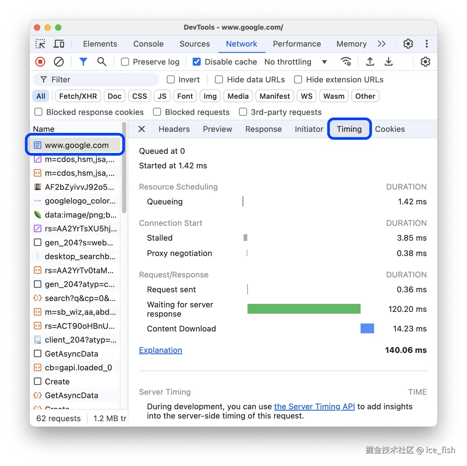Clear the network log

(59, 62)
